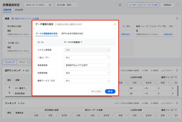Screen dimensions: 182x122
Task: Click エクスポート in bottom ランキング section
Action: point(167,103)
